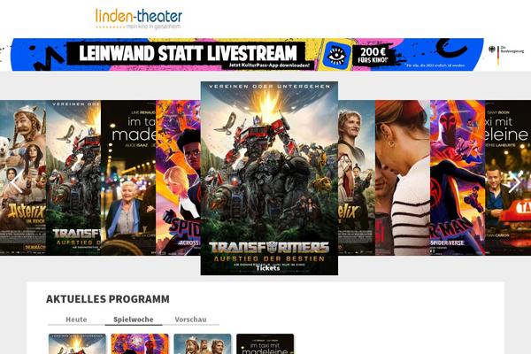Select the striped-sweater woman poster
The width and height of the screenshot is (531, 354).
(403, 178)
